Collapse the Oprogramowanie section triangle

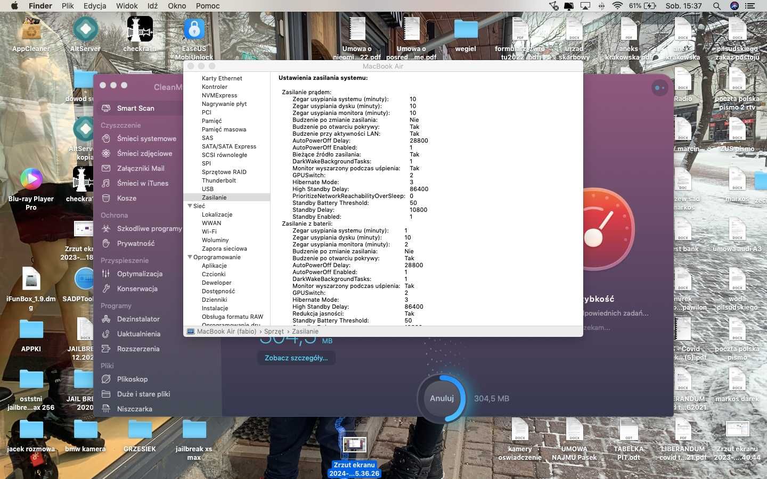(x=190, y=257)
